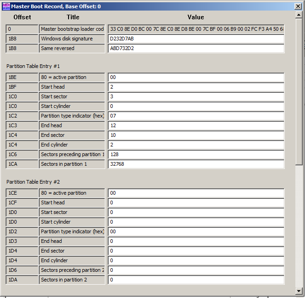Click the scrollbar up arrow
The image size is (305, 298).
[x=299, y=16]
